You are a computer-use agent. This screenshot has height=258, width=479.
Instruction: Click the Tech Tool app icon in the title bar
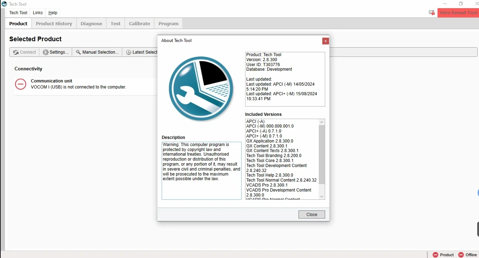click(x=4, y=4)
